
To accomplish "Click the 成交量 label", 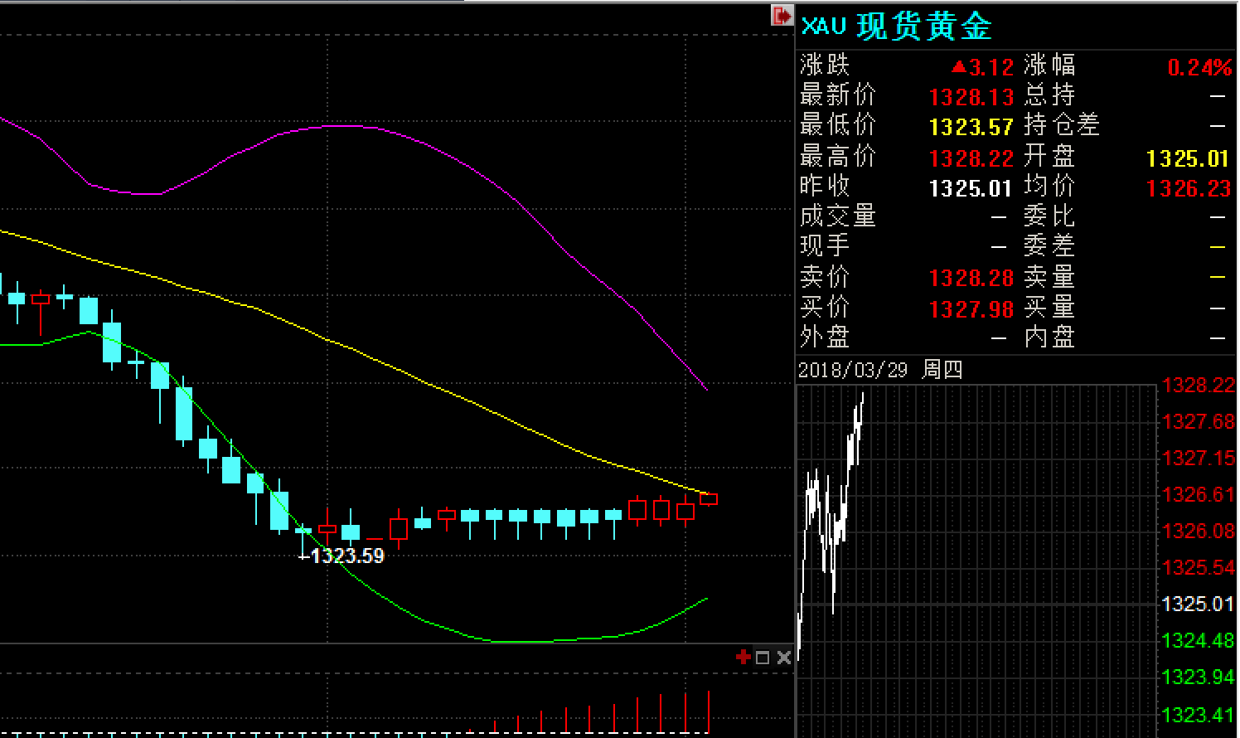I will click(x=838, y=216).
